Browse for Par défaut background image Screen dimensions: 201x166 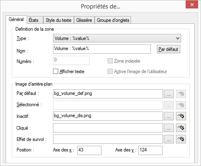[169, 94]
